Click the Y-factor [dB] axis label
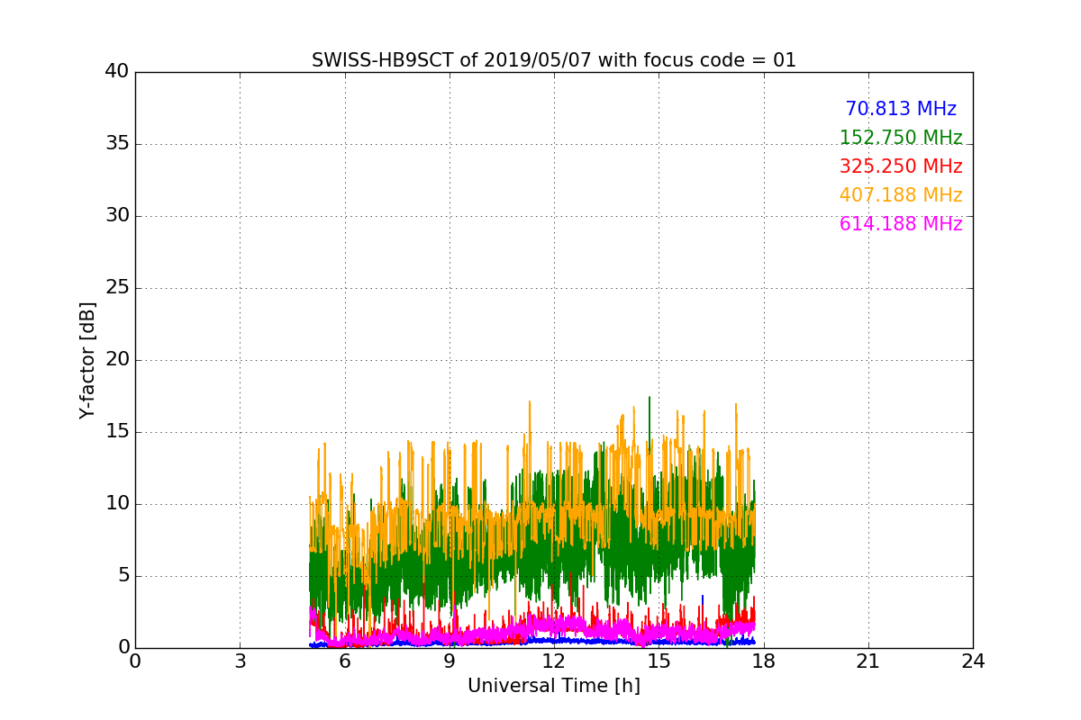This screenshot has height=720, width=1081. tap(87, 360)
